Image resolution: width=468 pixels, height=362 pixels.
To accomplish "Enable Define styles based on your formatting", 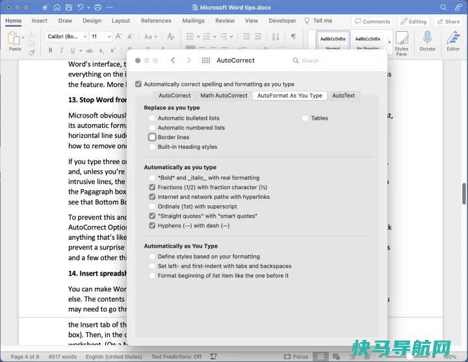I will point(152,257).
